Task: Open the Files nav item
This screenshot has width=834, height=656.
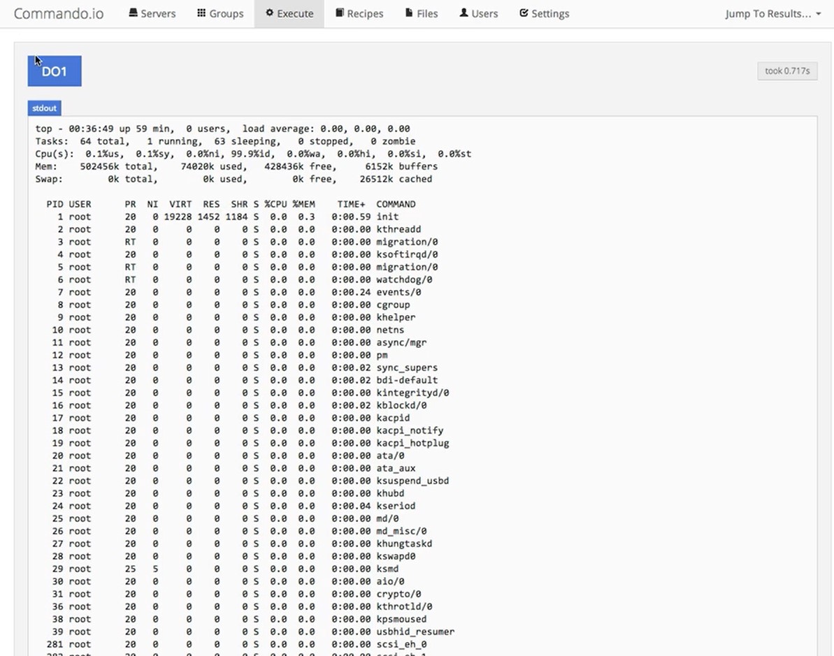Action: 422,13
